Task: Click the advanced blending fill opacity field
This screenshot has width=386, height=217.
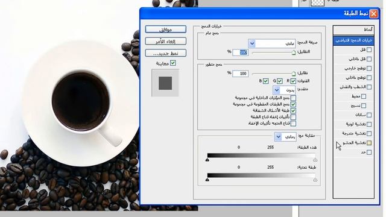Action: pyautogui.click(x=241, y=74)
